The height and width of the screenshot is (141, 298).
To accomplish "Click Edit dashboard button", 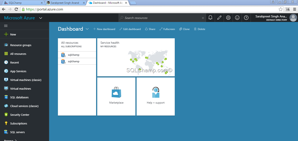I will 130,29.
